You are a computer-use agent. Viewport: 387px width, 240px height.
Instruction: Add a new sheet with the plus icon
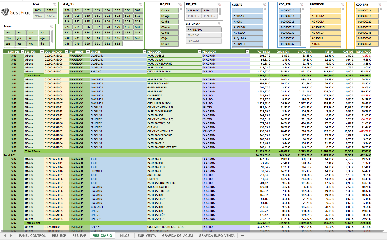[x=243, y=235]
